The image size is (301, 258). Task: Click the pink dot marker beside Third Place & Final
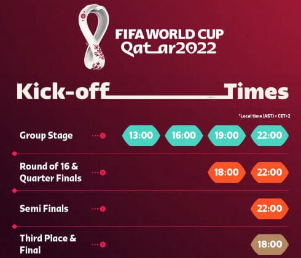click(x=103, y=244)
